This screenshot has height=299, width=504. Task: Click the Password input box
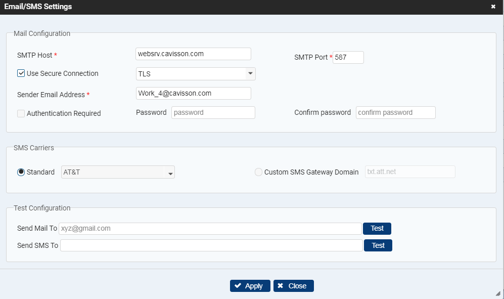point(213,113)
